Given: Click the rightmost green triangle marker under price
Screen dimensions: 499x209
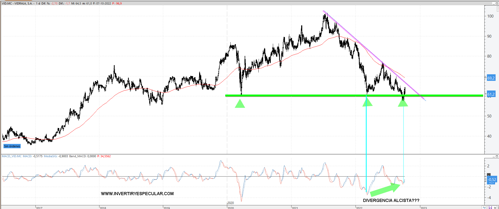Looking at the screenshot, I should [x=403, y=103].
